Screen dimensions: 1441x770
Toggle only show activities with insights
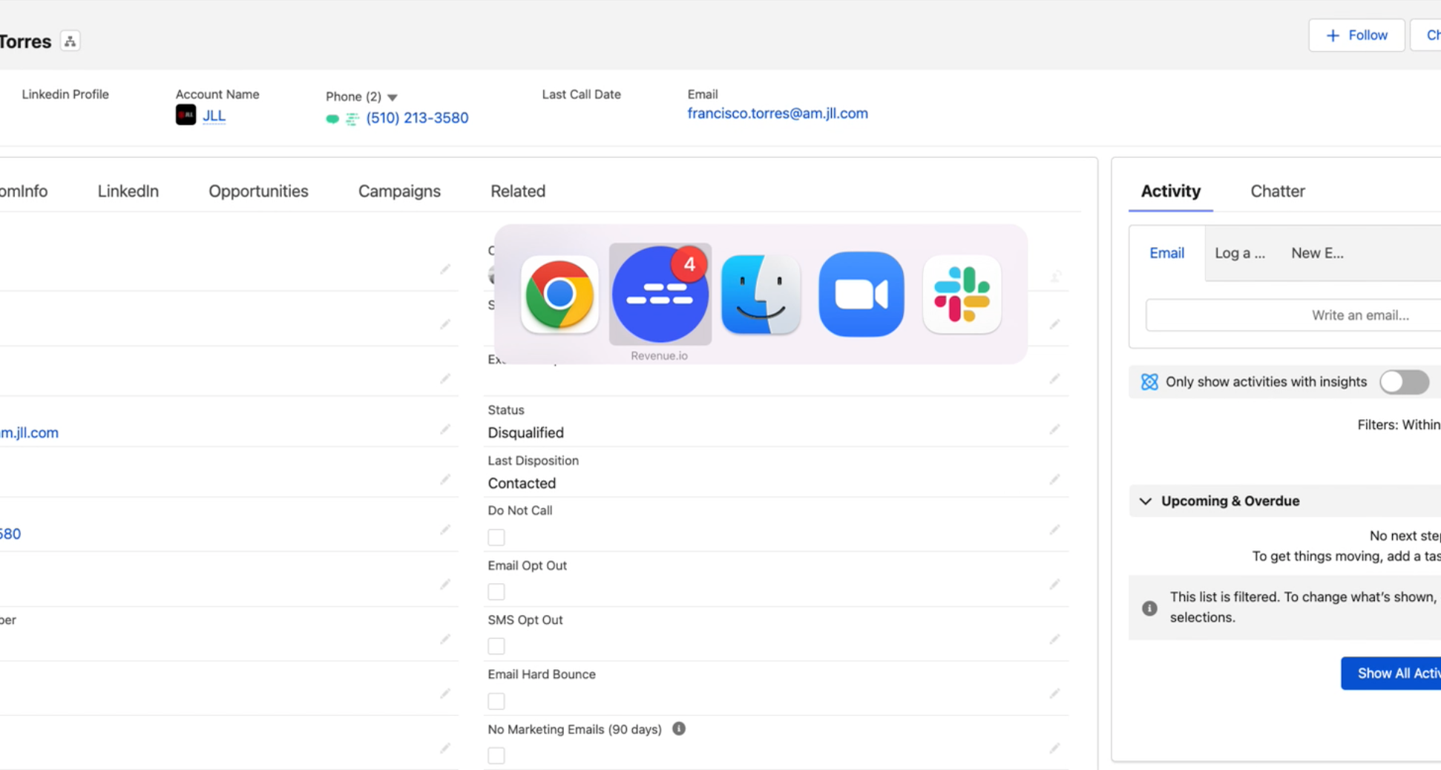click(x=1404, y=382)
